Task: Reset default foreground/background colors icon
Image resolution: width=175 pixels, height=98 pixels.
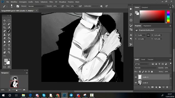Action: coord(5,64)
